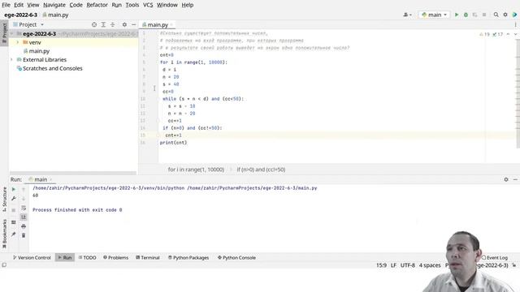Click the print icon in Run panel
This screenshot has width=520, height=292.
click(x=24, y=226)
